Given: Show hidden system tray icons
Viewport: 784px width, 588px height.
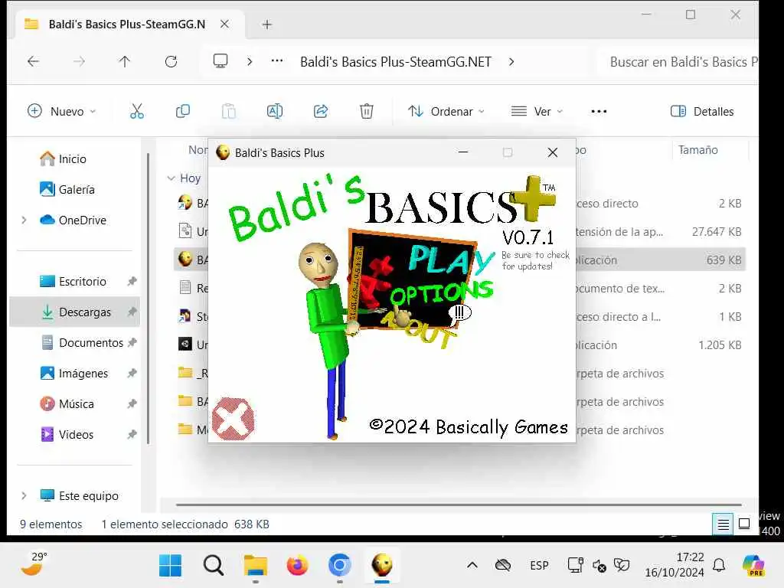Looking at the screenshot, I should (x=472, y=566).
